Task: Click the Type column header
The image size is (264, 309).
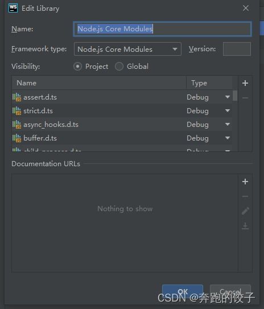Action: pyautogui.click(x=209, y=83)
